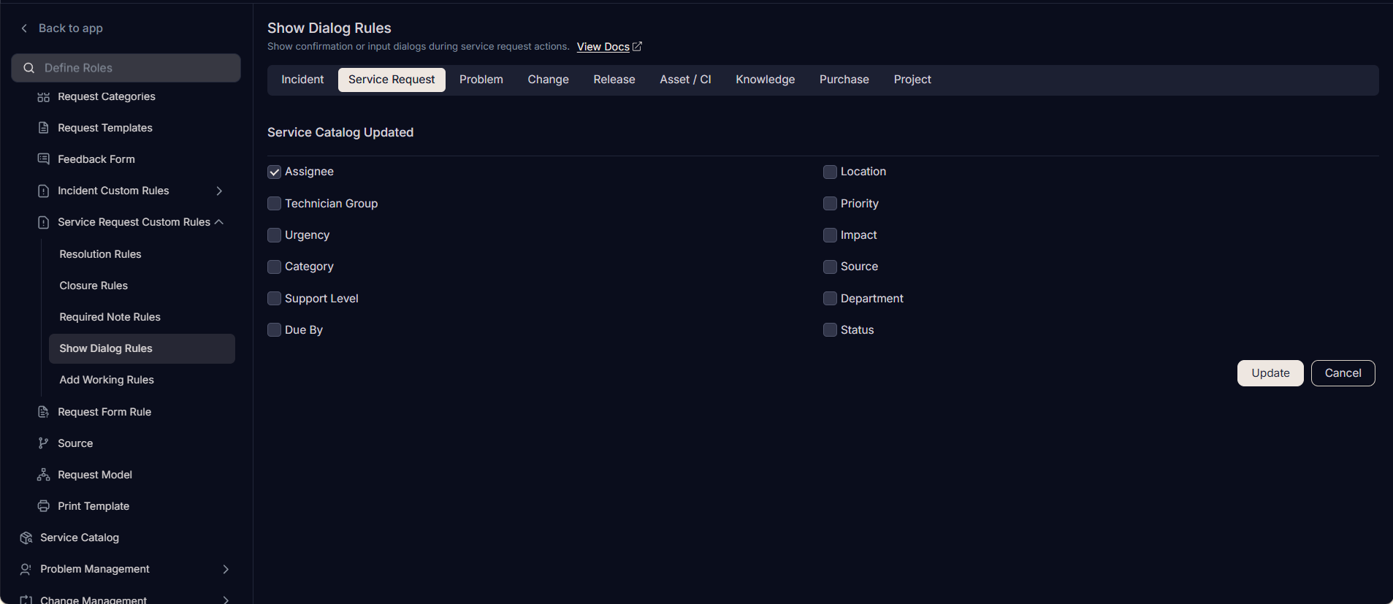
Task: Tick the Urgency checkbox
Action: click(275, 235)
